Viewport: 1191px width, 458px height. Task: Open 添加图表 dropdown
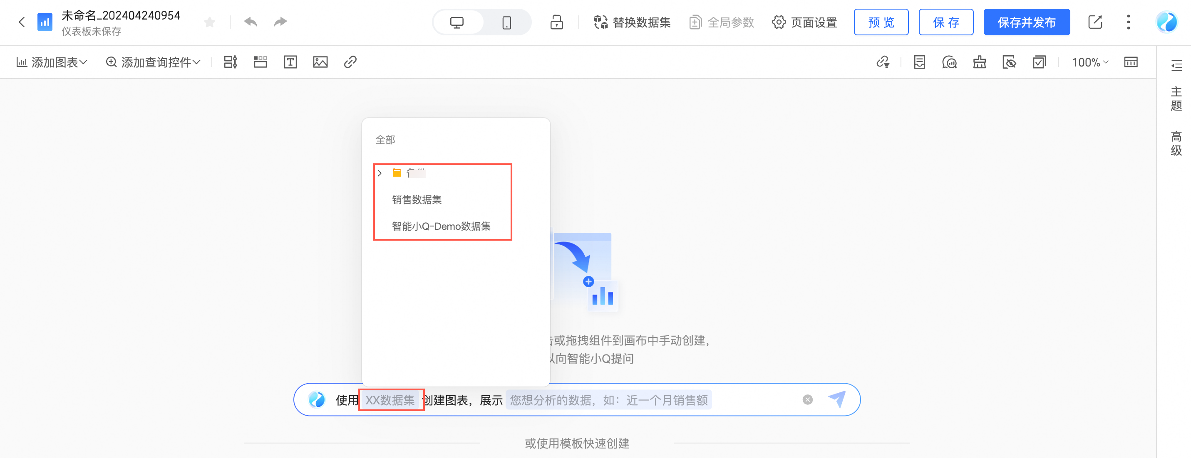(52, 62)
